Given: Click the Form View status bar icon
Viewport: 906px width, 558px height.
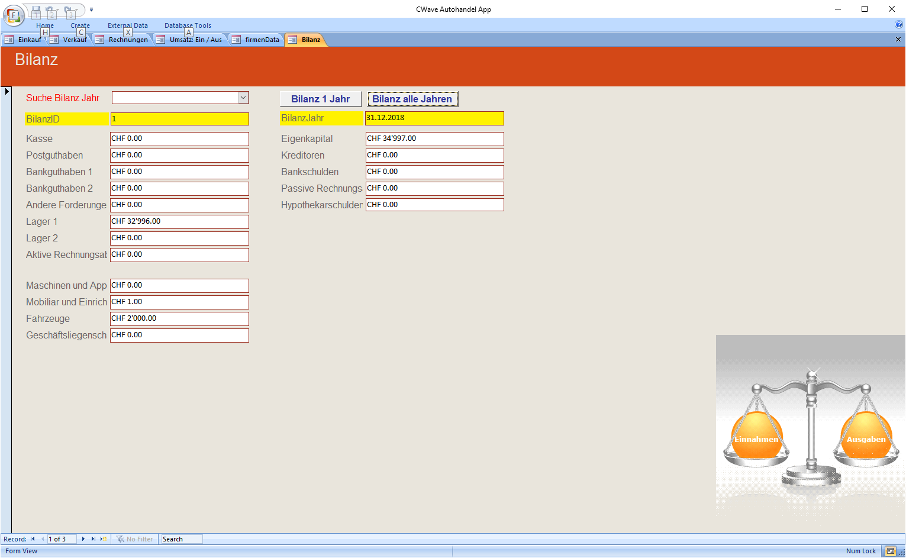Looking at the screenshot, I should coord(890,551).
